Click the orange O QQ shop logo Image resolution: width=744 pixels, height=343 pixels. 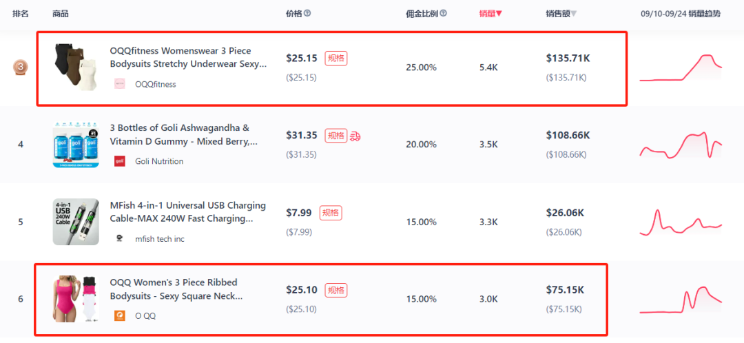[x=120, y=315]
